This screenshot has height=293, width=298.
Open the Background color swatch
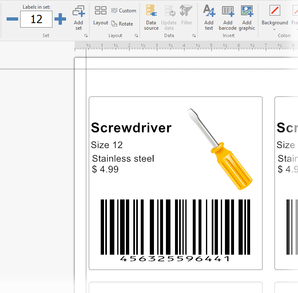pos(274,10)
